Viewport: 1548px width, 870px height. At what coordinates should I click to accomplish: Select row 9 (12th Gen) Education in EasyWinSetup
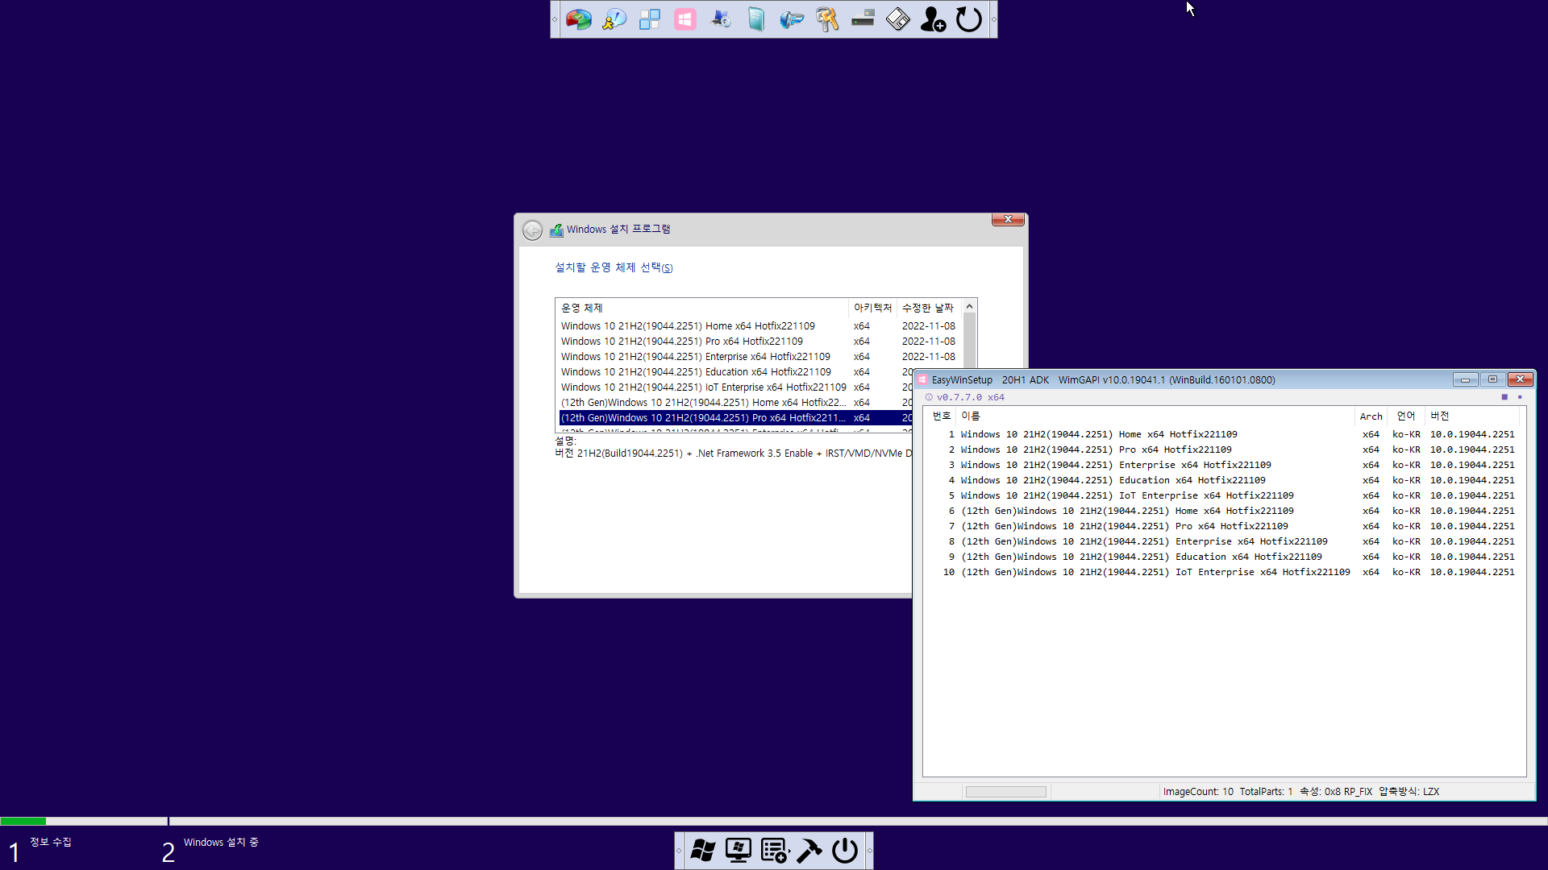(1223, 557)
